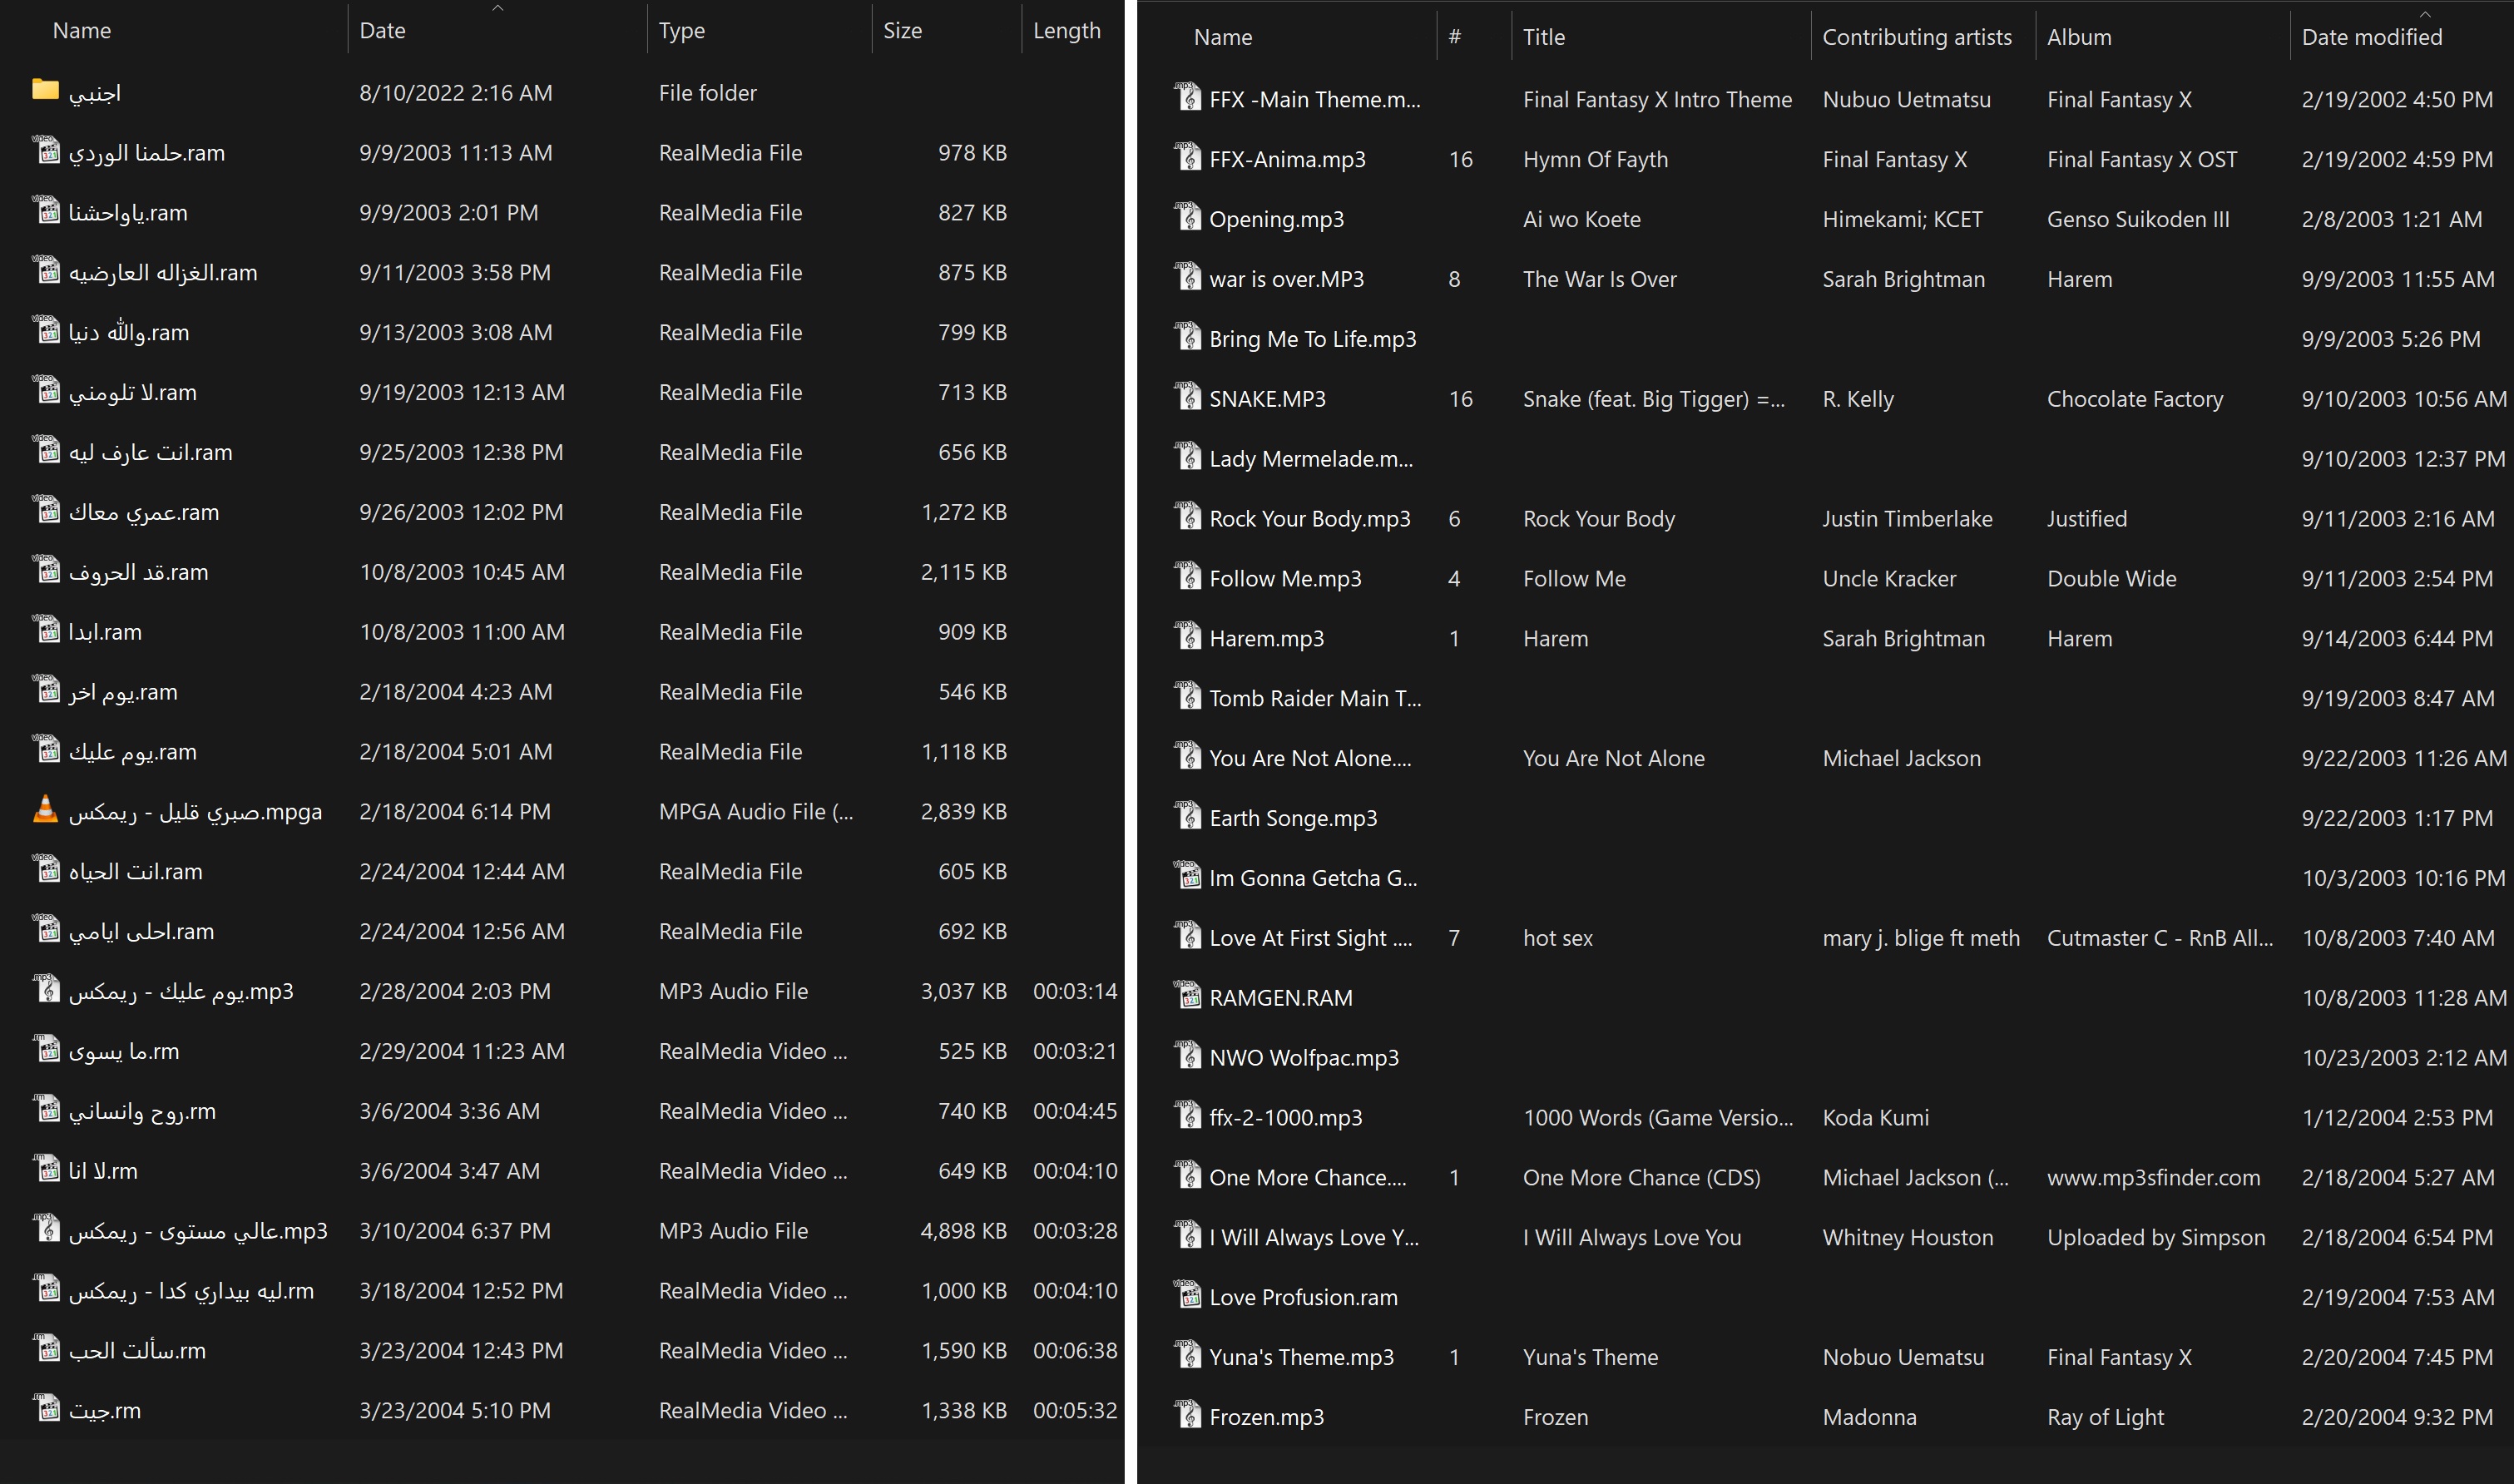Select the file Im Gonna Getcha G...
The height and width of the screenshot is (1484, 2514).
1313,878
